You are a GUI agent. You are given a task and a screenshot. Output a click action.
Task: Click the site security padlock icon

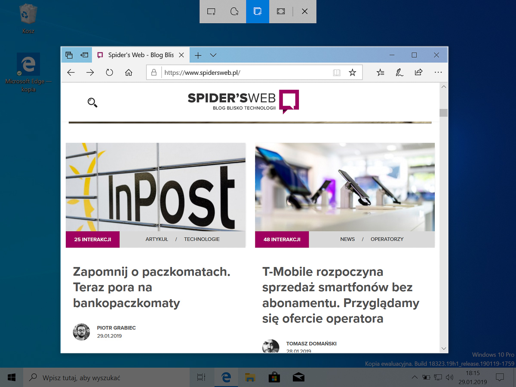click(x=154, y=73)
